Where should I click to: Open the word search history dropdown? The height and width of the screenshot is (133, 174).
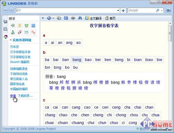pyautogui.click(x=118, y=10)
